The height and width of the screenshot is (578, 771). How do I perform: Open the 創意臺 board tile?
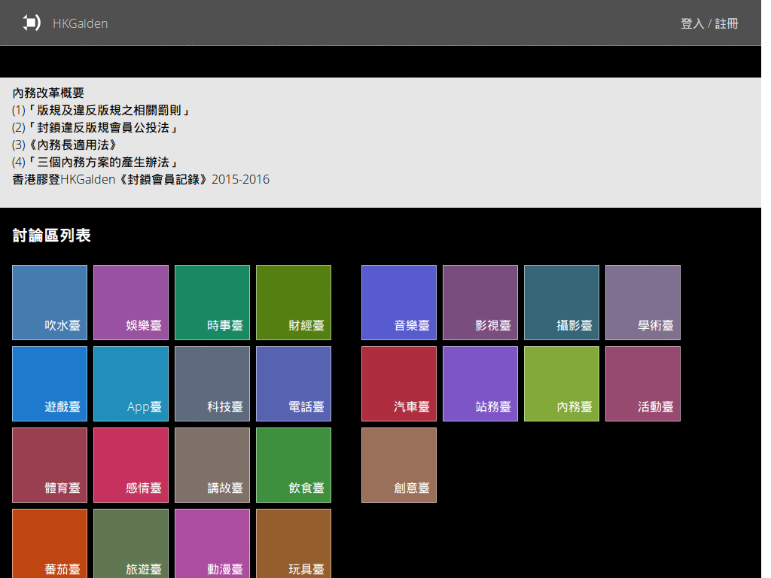click(399, 465)
